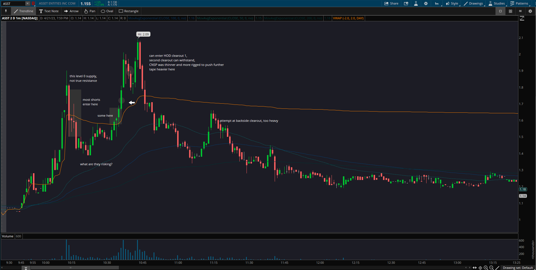The image size is (536, 270).
Task: Click the Volume panel label
Action: tap(8, 236)
